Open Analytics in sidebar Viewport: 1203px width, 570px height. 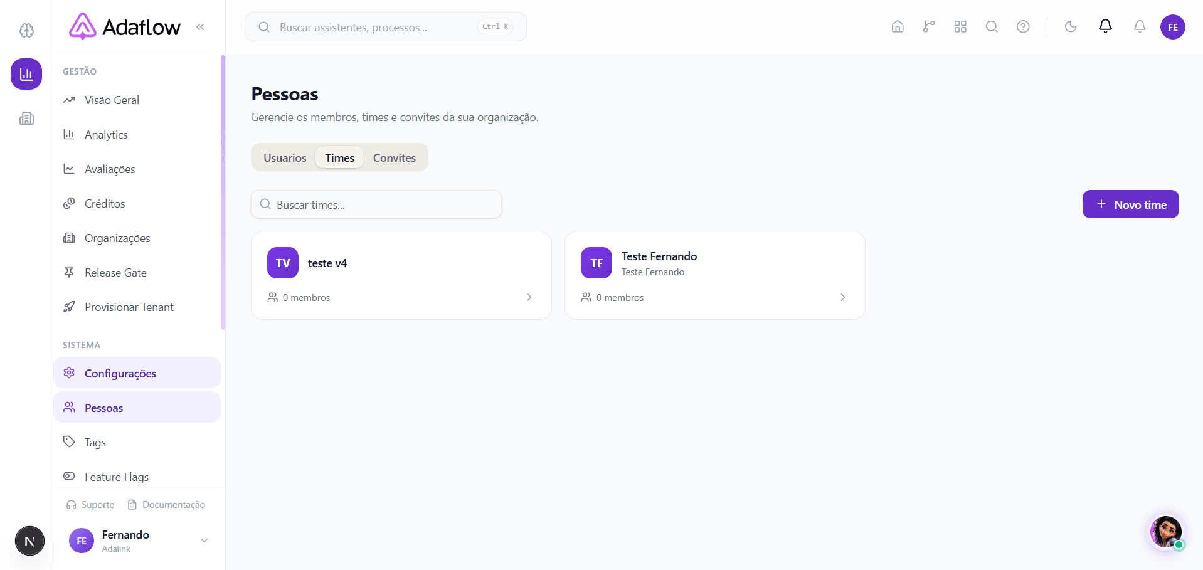point(137,135)
